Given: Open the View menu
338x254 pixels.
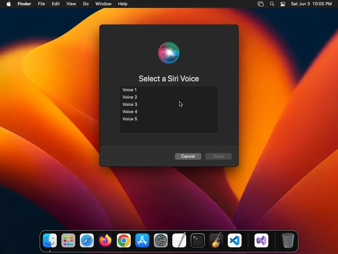Looking at the screenshot, I should [71, 4].
